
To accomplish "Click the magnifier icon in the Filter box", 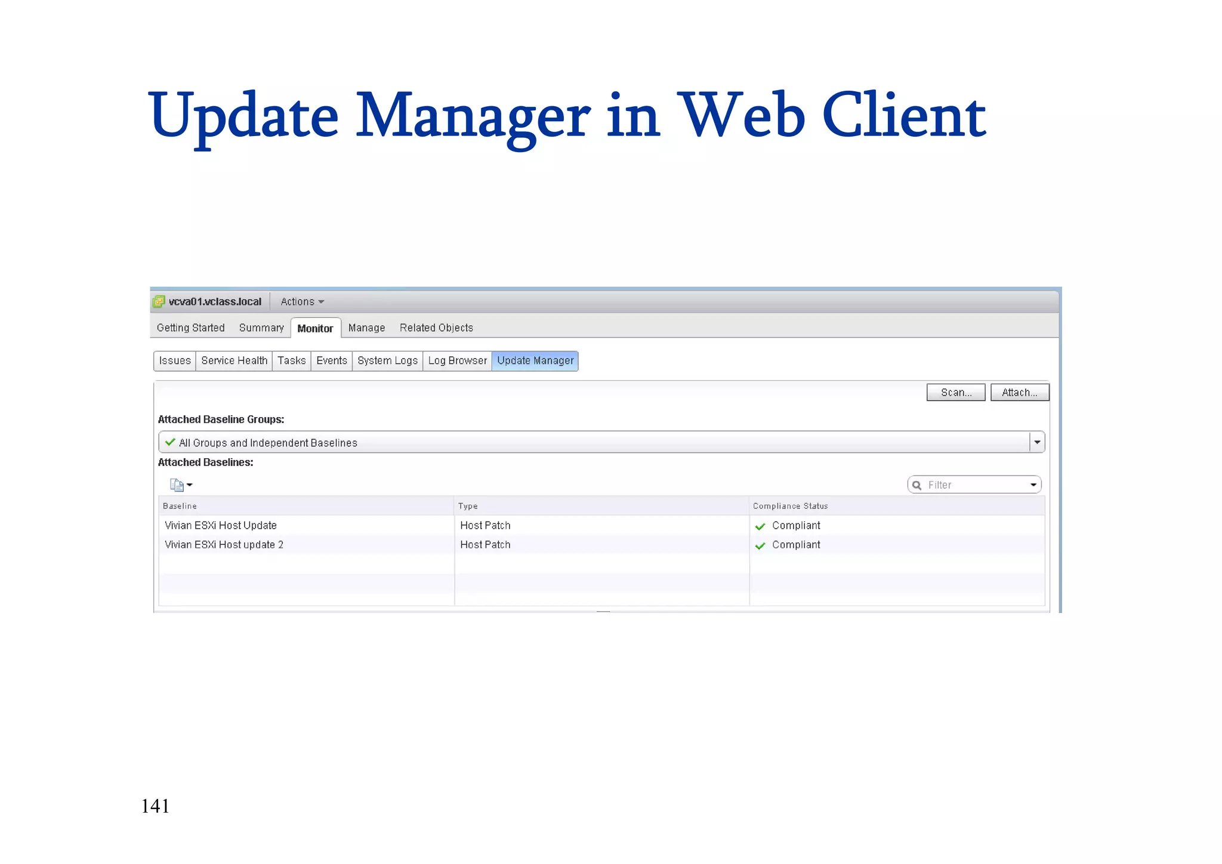I will click(x=917, y=485).
